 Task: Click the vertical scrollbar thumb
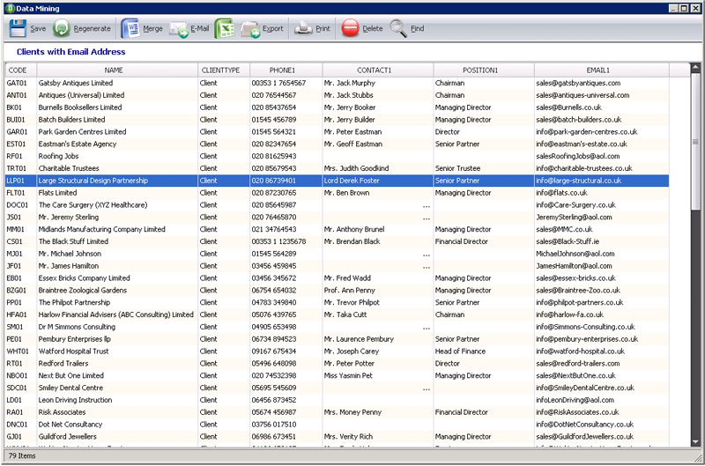click(695, 142)
